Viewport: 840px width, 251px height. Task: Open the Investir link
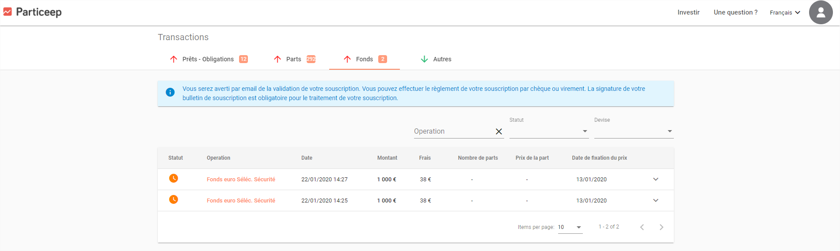(x=688, y=12)
